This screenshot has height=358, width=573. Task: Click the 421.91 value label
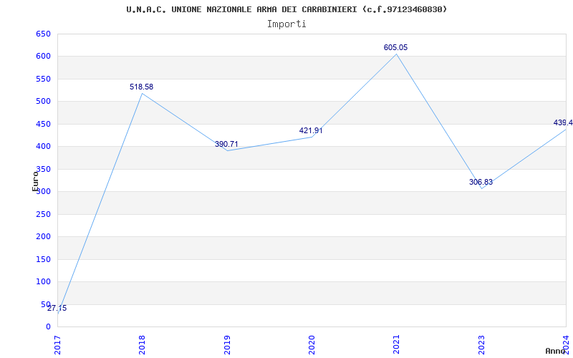pyautogui.click(x=311, y=131)
